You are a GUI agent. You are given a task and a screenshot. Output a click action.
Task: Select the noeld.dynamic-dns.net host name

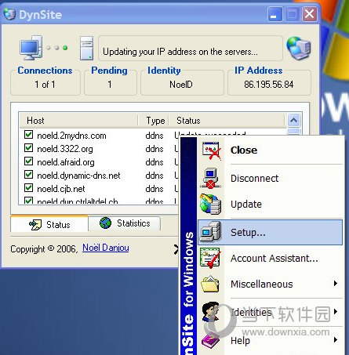78,176
